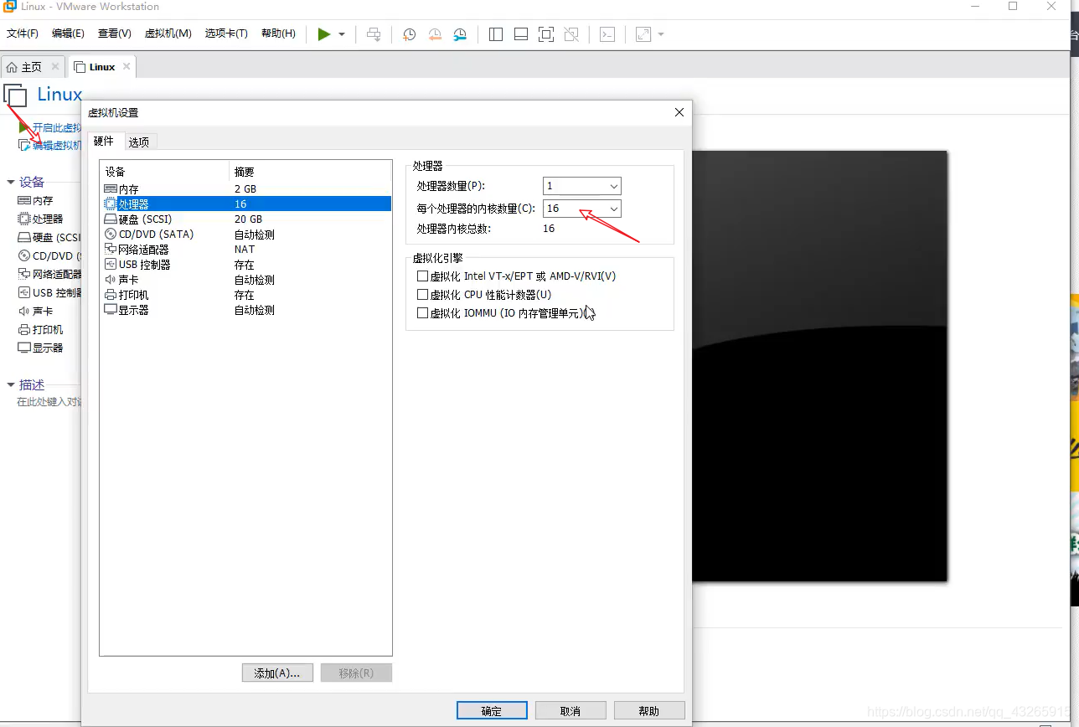Click CD/DVD in main window device panel
This screenshot has height=727, width=1079.
click(x=49, y=255)
